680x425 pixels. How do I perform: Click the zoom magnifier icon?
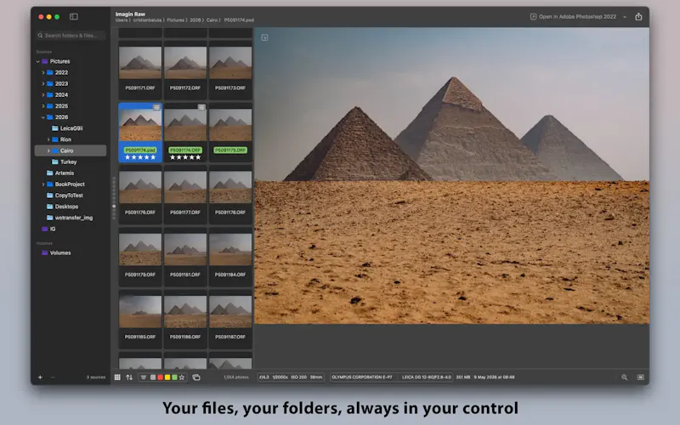coord(624,377)
